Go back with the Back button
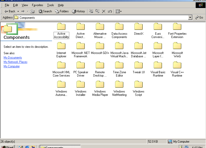The width and height of the screenshot is (206, 148). pos(10,11)
